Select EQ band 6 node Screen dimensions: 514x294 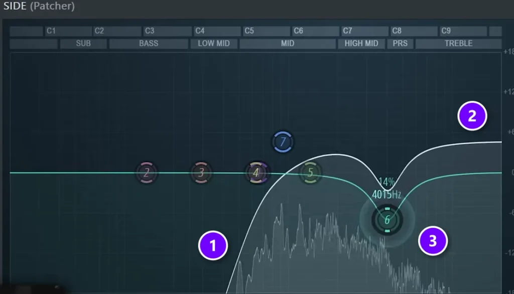(x=387, y=220)
